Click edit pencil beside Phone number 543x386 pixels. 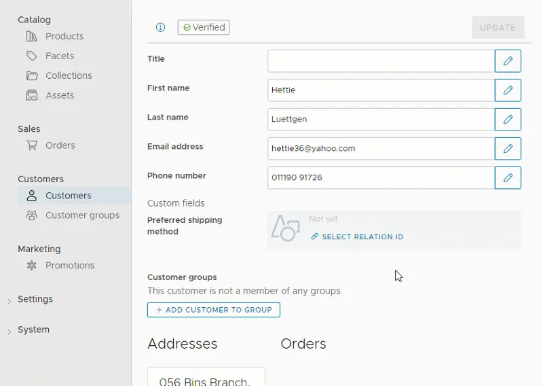pyautogui.click(x=508, y=177)
